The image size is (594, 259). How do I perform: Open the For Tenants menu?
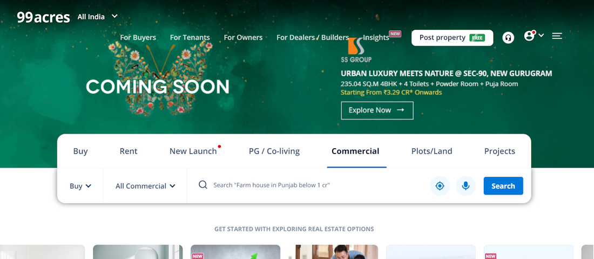click(190, 37)
